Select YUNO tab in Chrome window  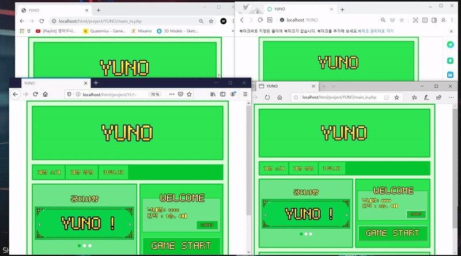(x=55, y=10)
